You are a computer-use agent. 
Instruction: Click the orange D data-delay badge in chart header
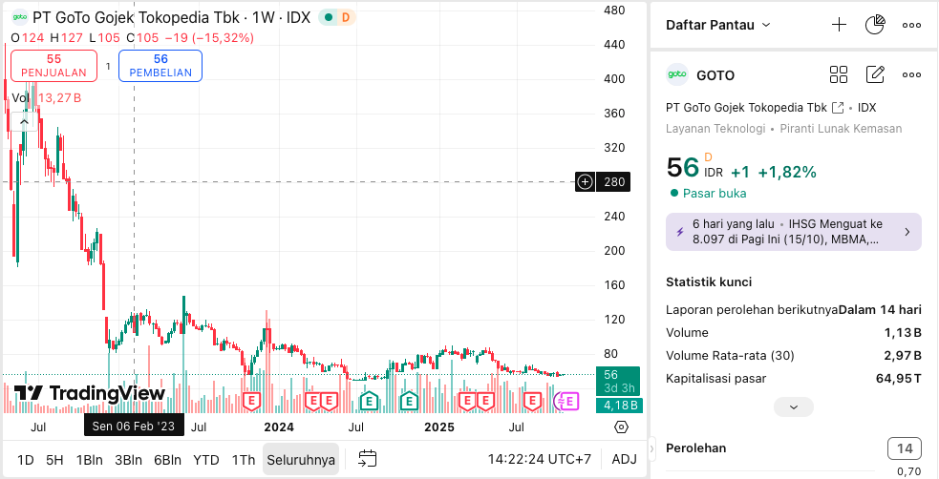point(346,17)
